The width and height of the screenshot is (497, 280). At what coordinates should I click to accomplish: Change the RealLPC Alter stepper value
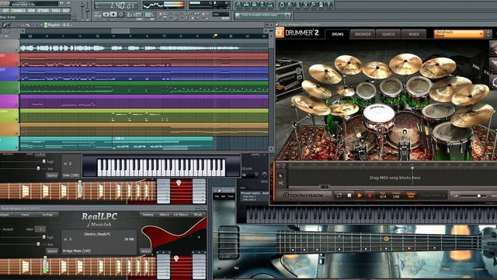click(x=40, y=229)
